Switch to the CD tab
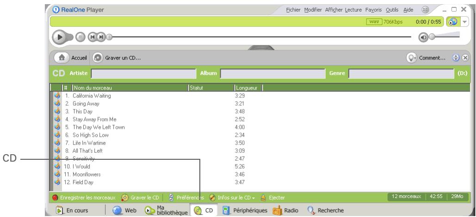The width and height of the screenshot is (476, 217). 204,211
